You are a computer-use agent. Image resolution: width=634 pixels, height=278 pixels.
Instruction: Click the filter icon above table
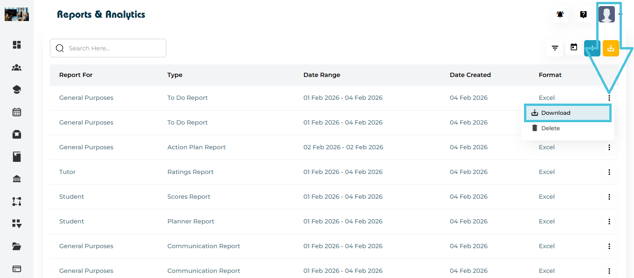pos(555,48)
